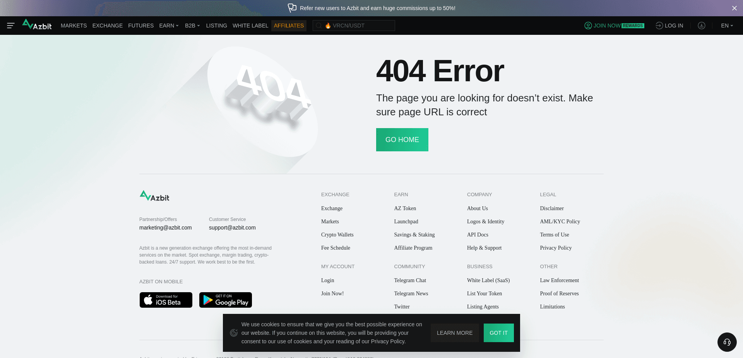Viewport: 743px width, 358px height.
Task: Open the hamburger navigation menu
Action: click(x=10, y=26)
